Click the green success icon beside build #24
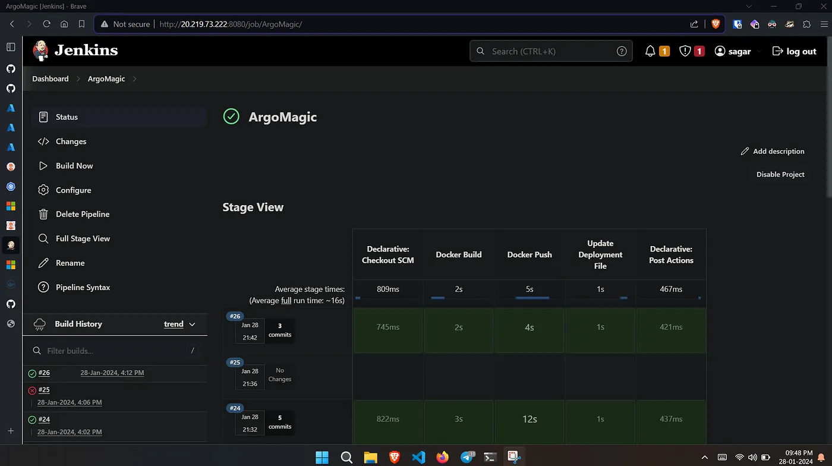The width and height of the screenshot is (832, 466). click(32, 420)
